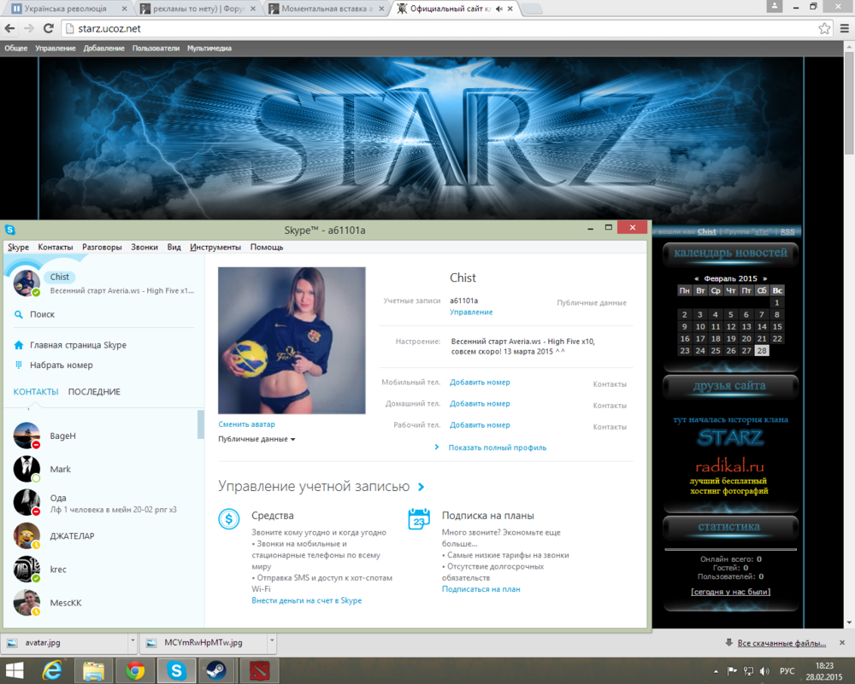
Task: Open the Инструменты menu in Skype
Action: [215, 247]
